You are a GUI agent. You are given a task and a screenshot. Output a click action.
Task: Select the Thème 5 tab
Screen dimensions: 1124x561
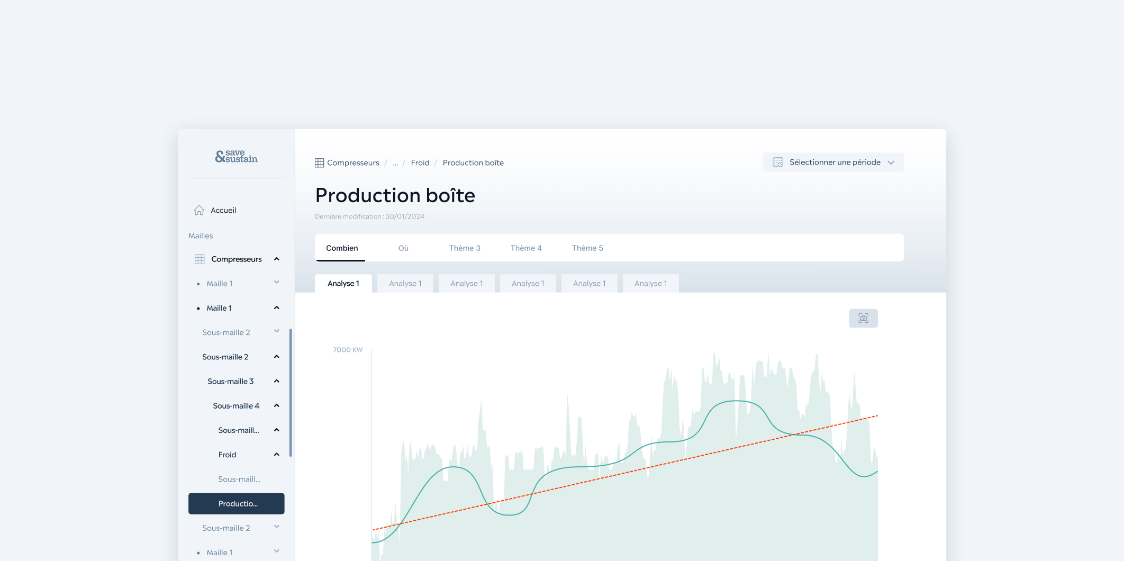click(x=587, y=248)
